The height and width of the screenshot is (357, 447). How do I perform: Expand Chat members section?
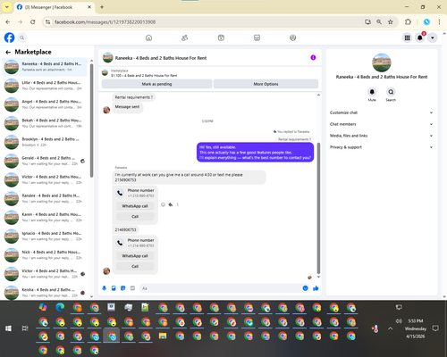(381, 124)
